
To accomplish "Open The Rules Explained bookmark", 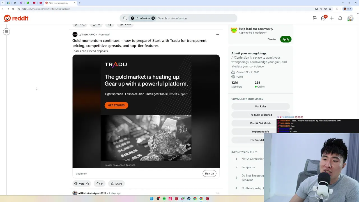I will 261,115.
